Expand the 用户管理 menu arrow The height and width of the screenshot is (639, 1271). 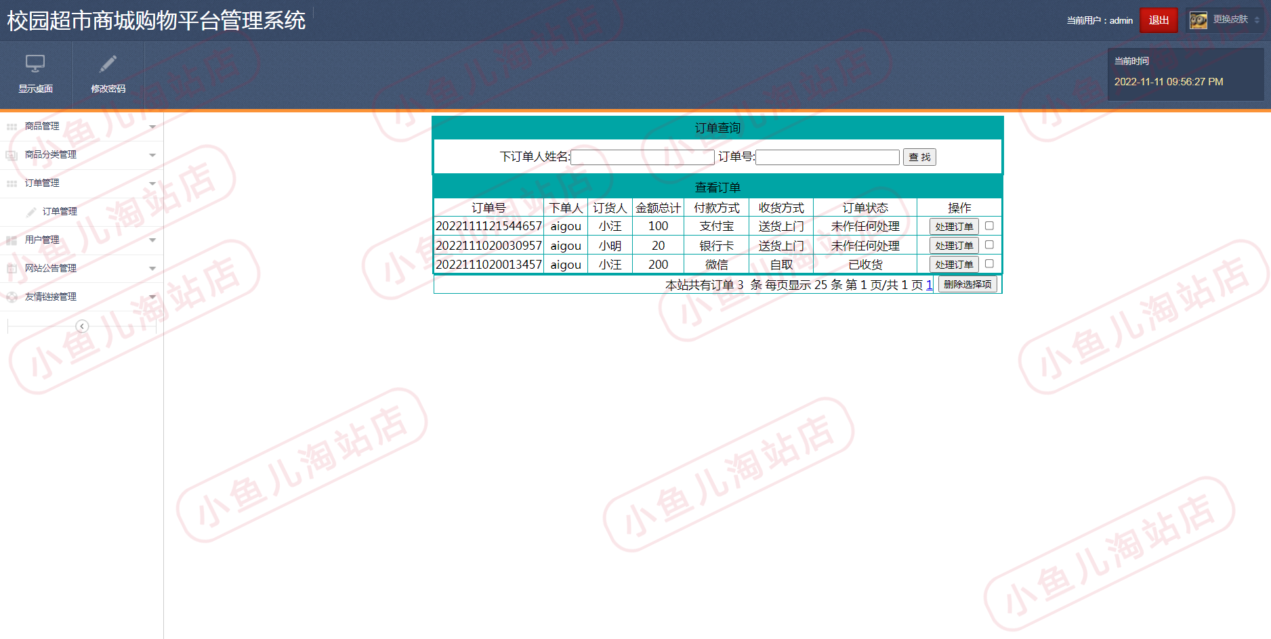(152, 240)
